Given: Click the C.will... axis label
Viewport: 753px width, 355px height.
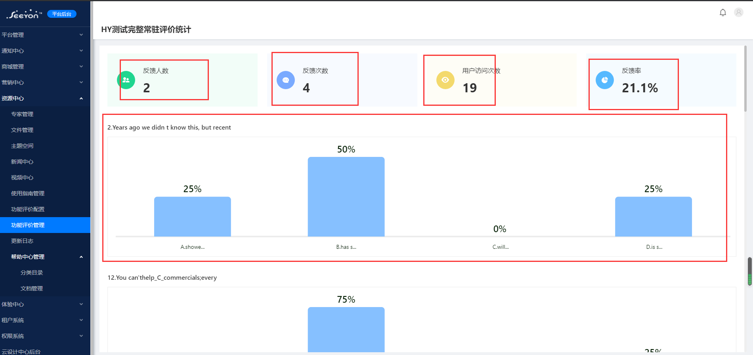Looking at the screenshot, I should [x=501, y=247].
